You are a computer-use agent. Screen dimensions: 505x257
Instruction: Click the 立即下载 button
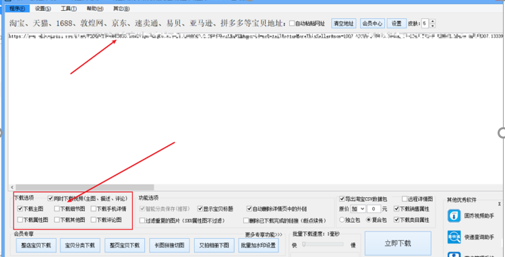398,243
